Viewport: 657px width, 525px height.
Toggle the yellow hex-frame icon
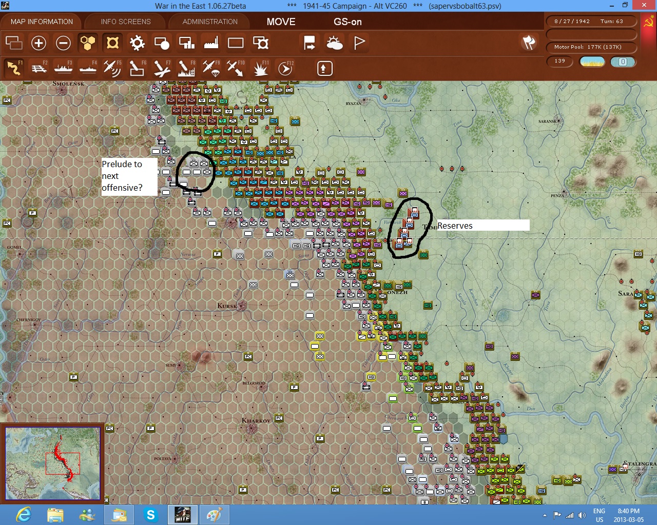tap(112, 43)
